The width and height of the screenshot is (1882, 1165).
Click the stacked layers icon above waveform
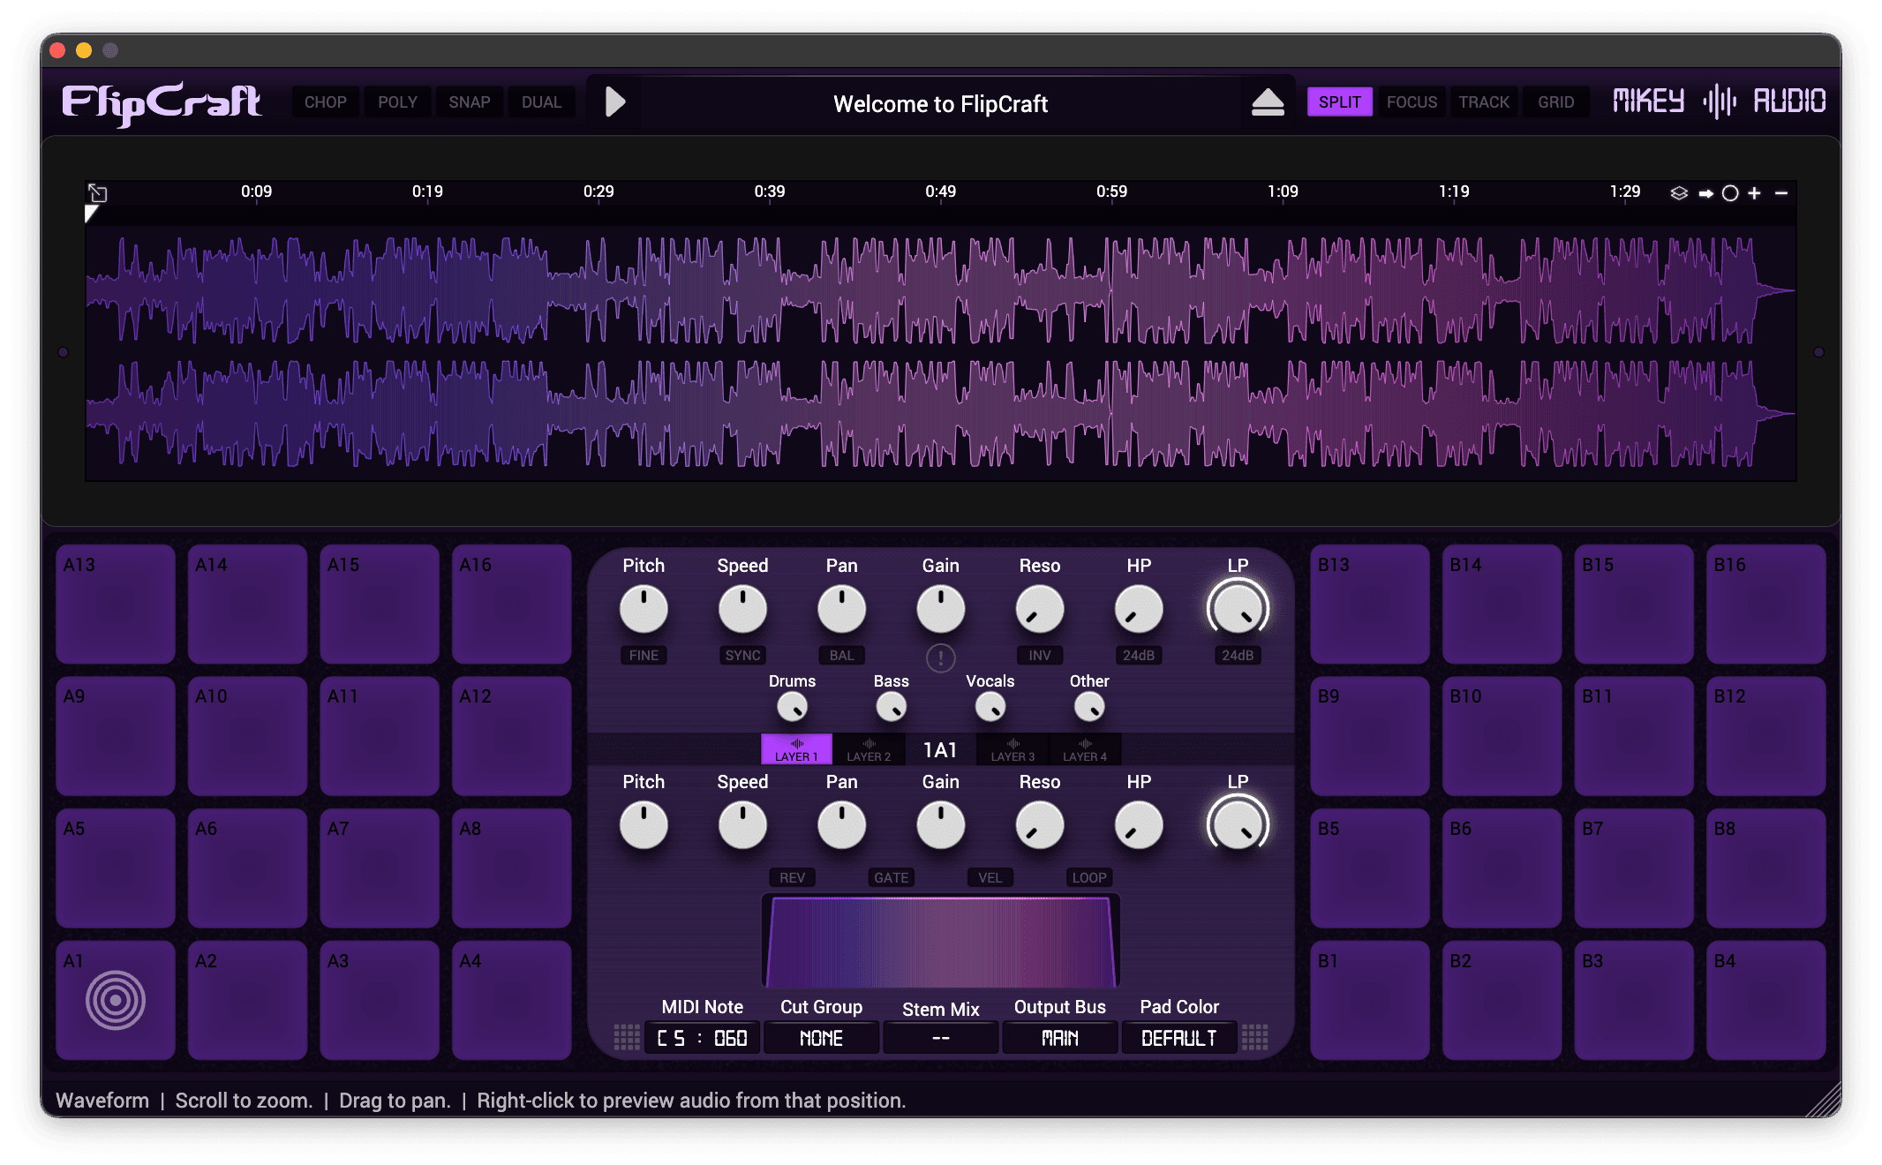[1679, 193]
